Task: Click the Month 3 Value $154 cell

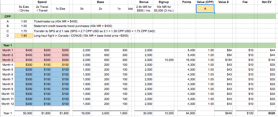Action: (x=223, y=60)
